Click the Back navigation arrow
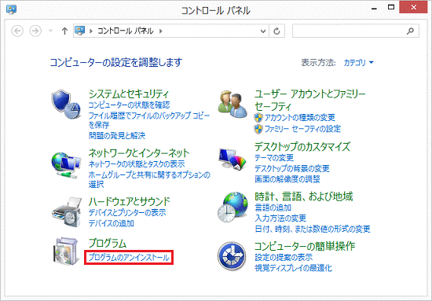 click(17, 31)
